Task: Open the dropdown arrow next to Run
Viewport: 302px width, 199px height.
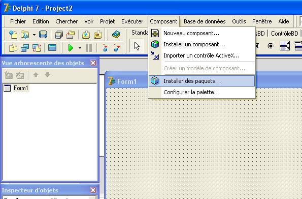Action: 80,48
